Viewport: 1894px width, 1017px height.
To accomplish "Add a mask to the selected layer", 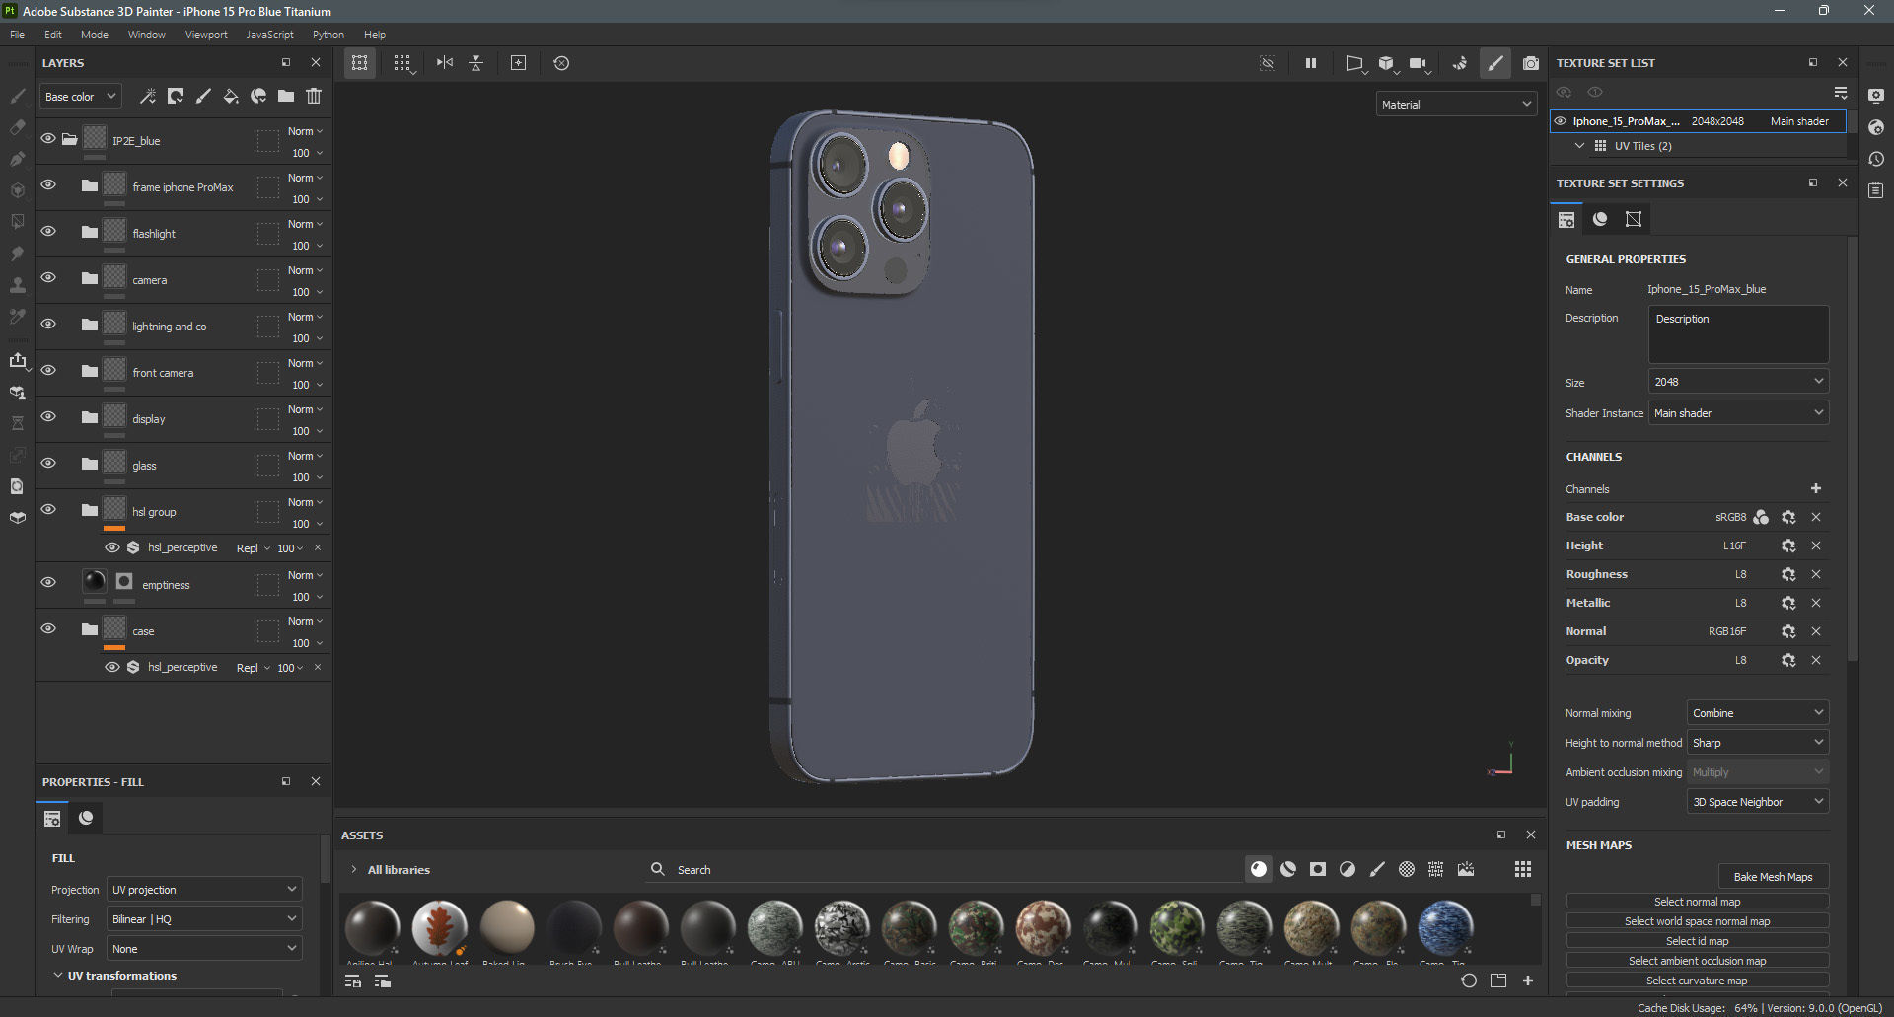I will point(176,96).
